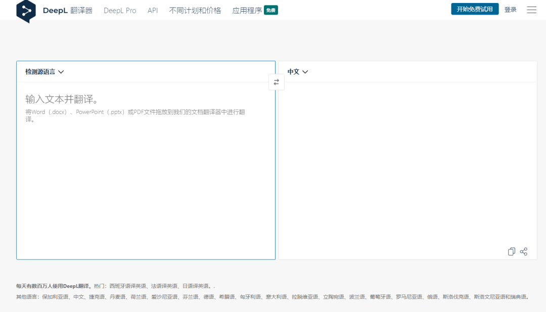Open 西班牙语译英语 link
546x312 pixels.
128,286
